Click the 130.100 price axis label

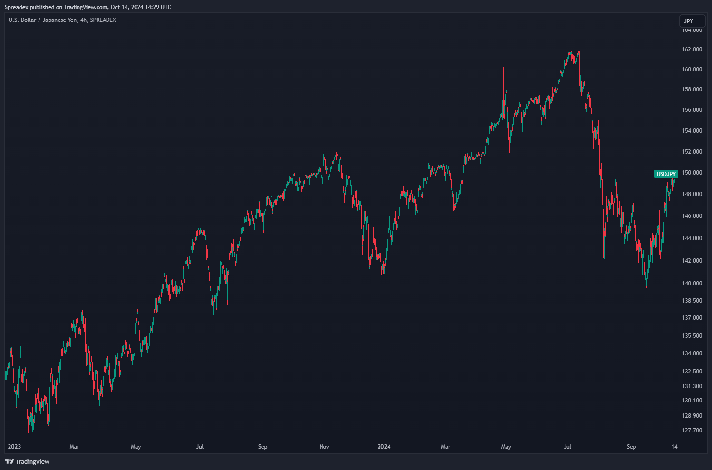tap(692, 401)
